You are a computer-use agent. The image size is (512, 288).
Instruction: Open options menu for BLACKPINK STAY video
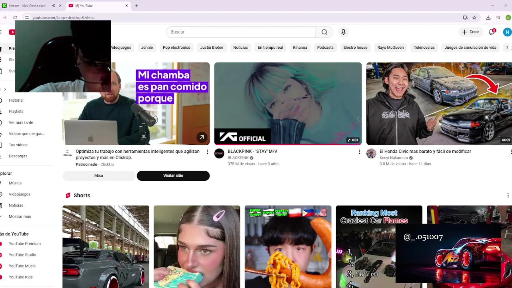[359, 152]
